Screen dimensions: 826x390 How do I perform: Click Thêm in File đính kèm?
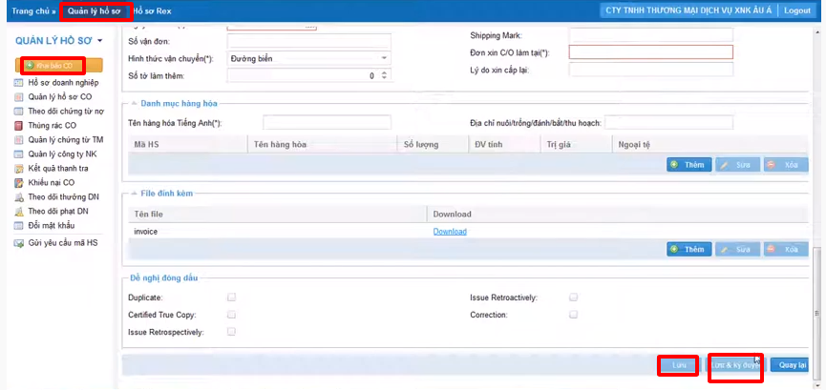689,249
